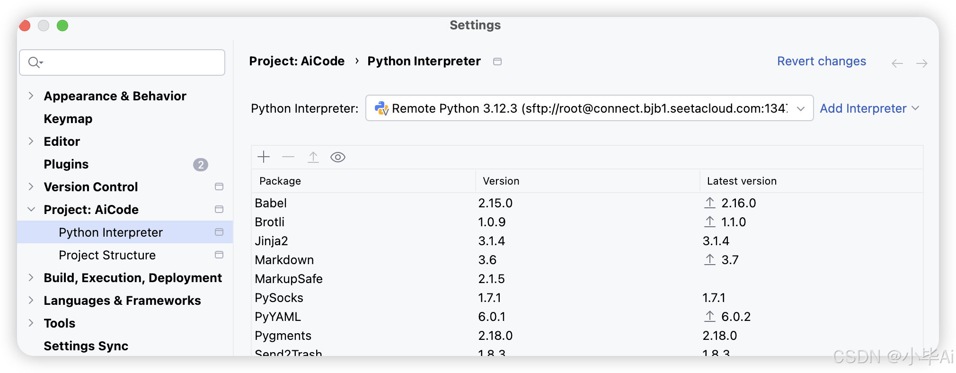Screen dimensions: 956x373
Task: Collapse the Project: AiCode section
Action: pos(31,210)
